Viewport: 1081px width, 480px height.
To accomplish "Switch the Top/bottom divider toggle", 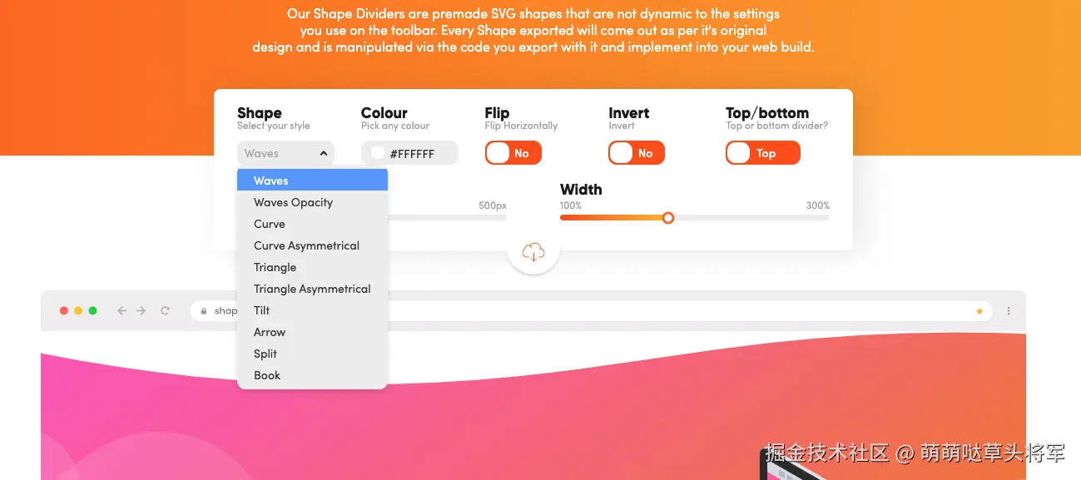I will [x=763, y=153].
